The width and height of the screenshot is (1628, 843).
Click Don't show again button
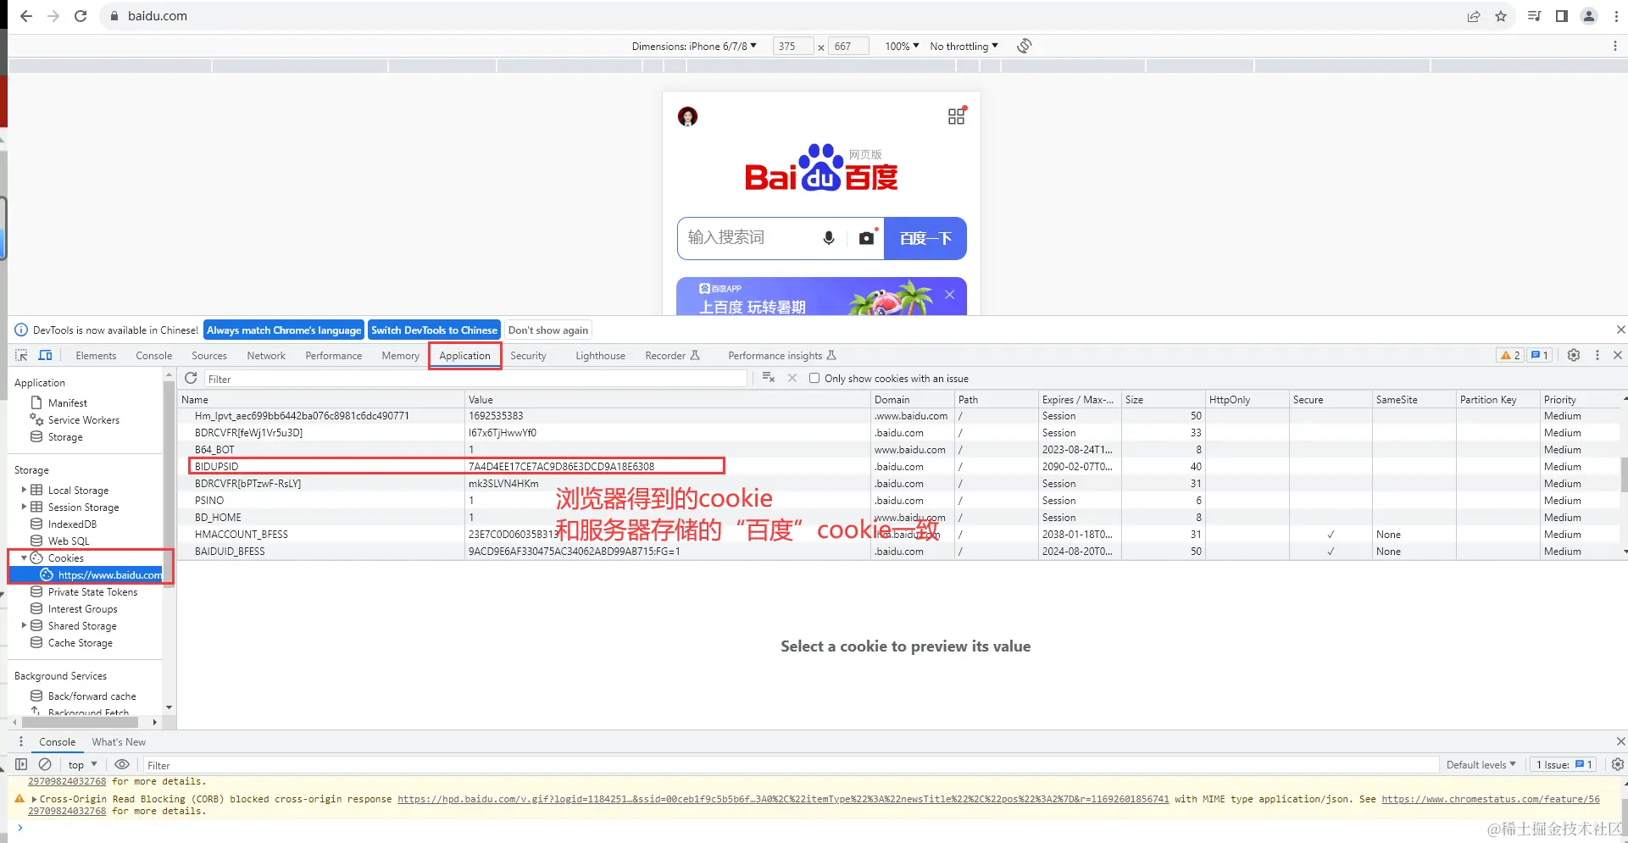click(548, 330)
